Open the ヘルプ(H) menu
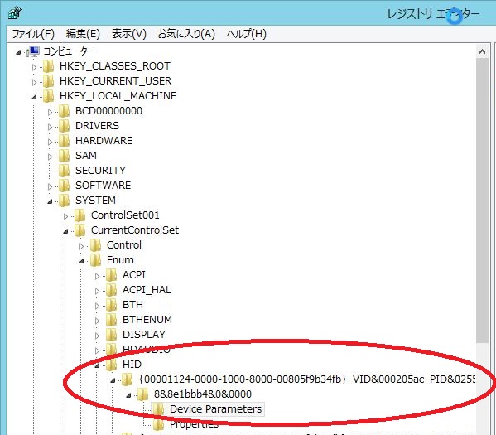 coord(247,34)
